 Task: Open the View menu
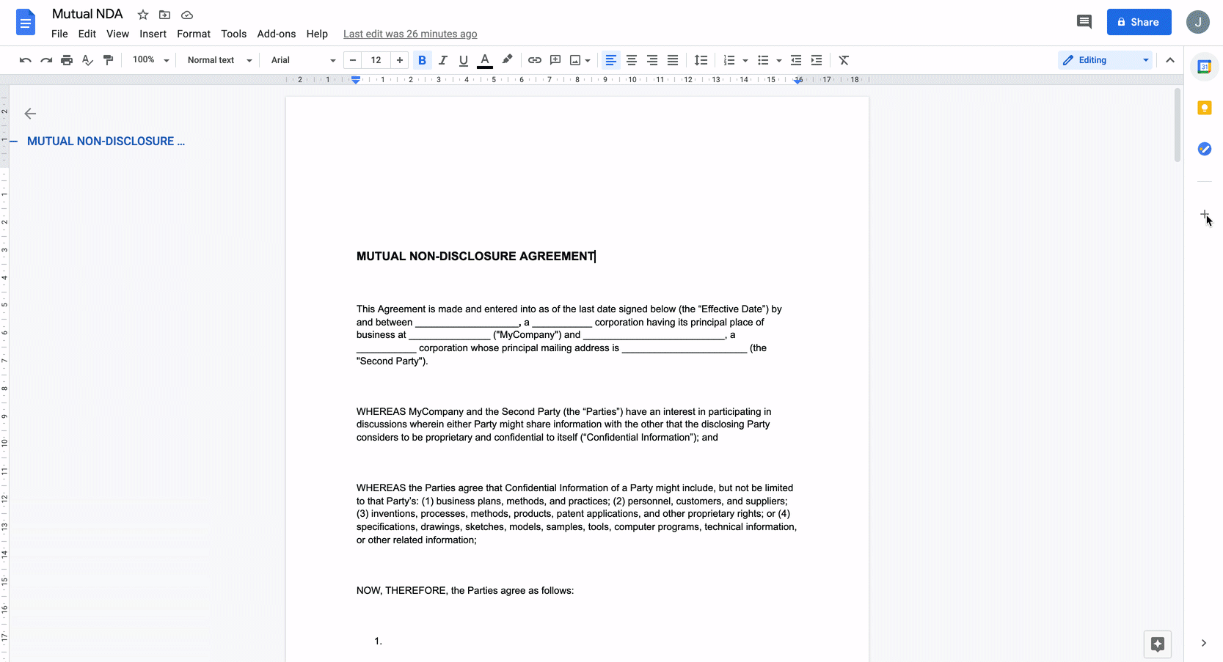point(117,34)
